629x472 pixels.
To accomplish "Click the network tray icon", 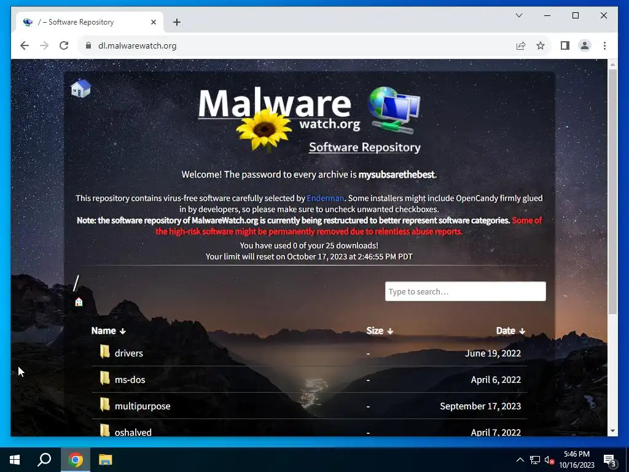I will [535, 460].
